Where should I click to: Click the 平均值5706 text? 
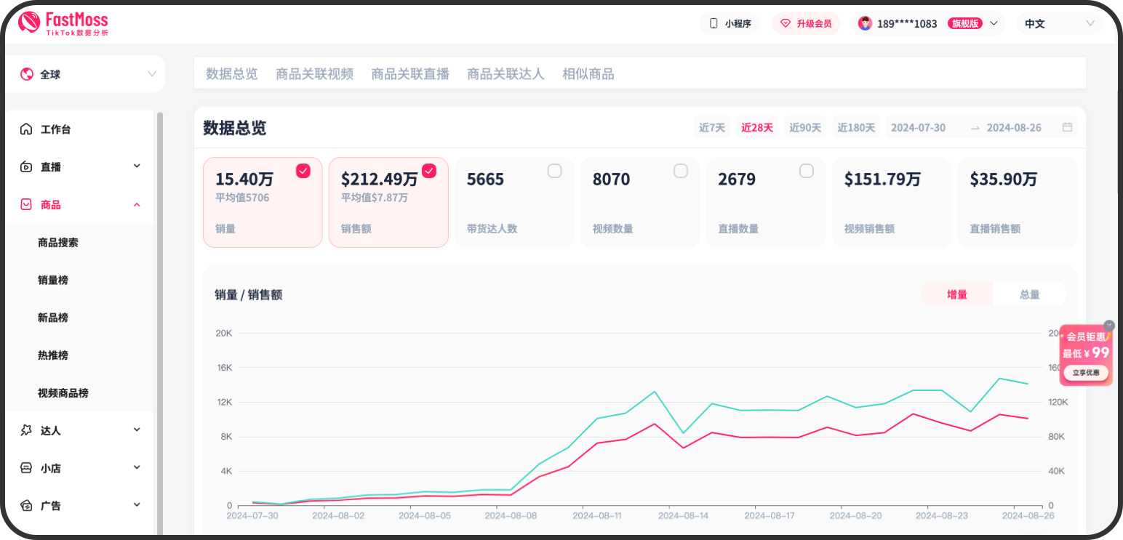coord(242,198)
